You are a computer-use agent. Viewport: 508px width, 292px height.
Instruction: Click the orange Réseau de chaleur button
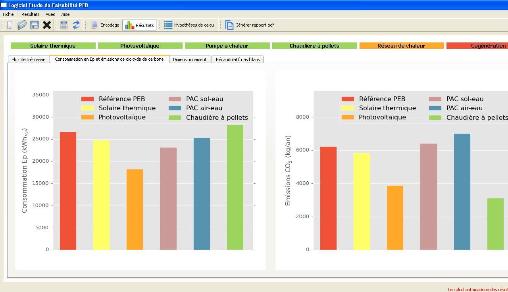(x=401, y=46)
